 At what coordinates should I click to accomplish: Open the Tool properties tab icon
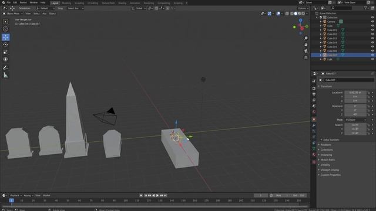[314, 81]
